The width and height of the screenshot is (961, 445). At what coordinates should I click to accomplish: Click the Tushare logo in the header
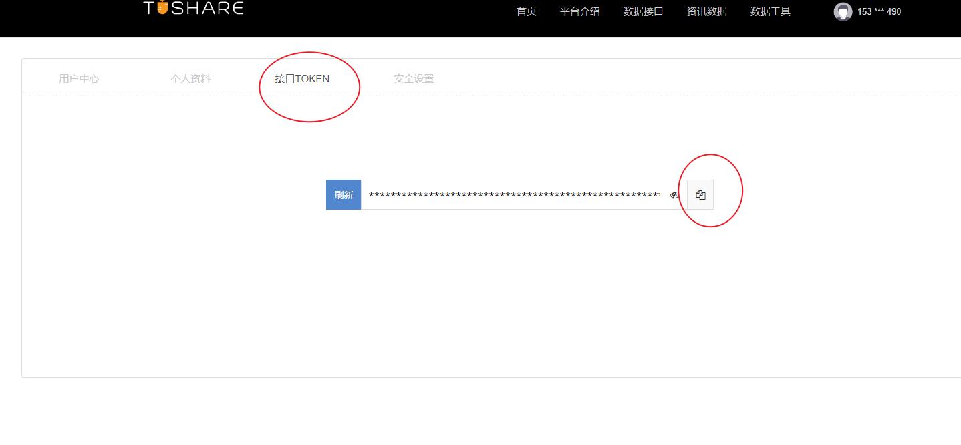[x=192, y=9]
